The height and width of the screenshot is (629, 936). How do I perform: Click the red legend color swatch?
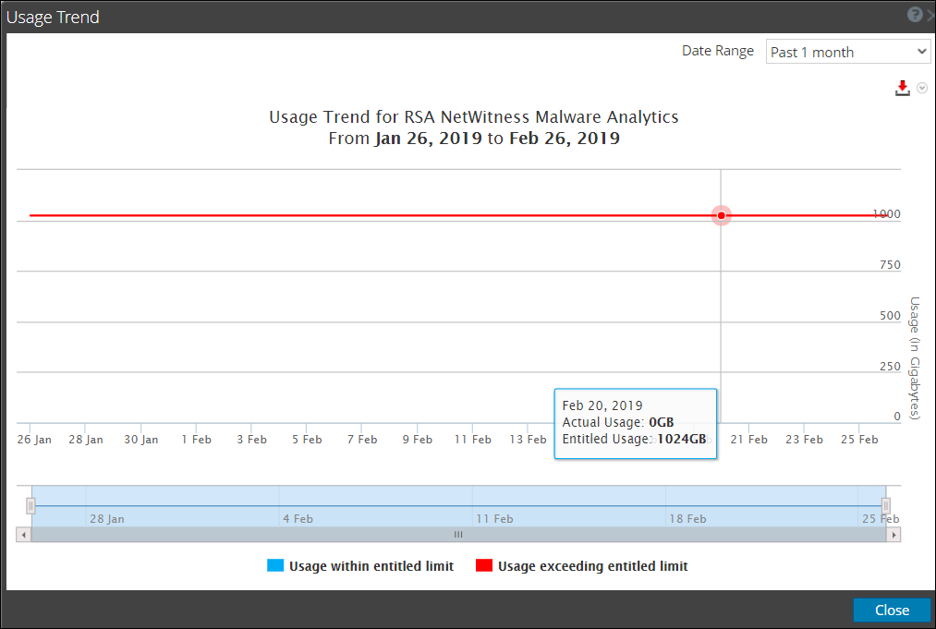tap(483, 566)
